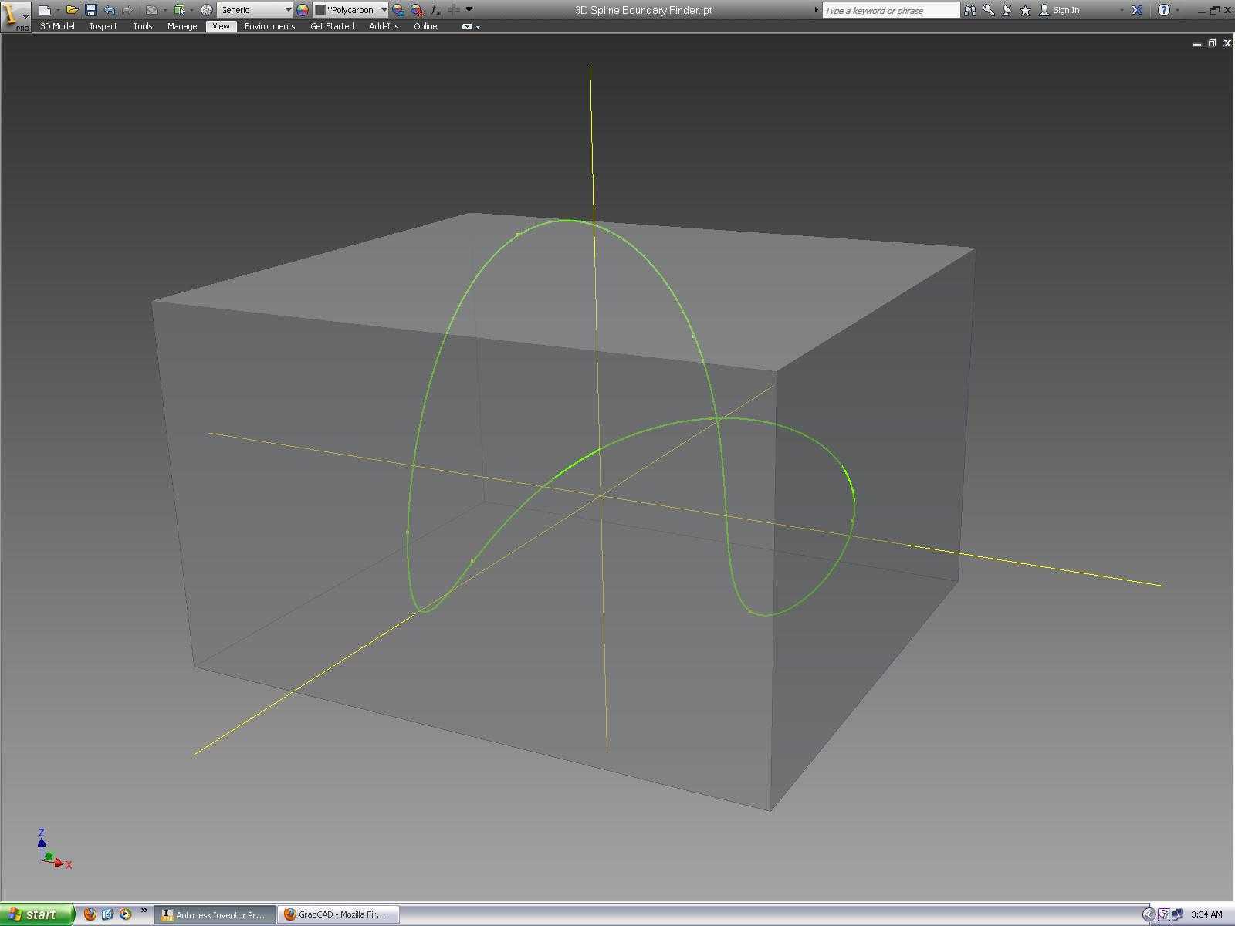Undo the last action
The height and width of the screenshot is (926, 1235).
[x=109, y=10]
